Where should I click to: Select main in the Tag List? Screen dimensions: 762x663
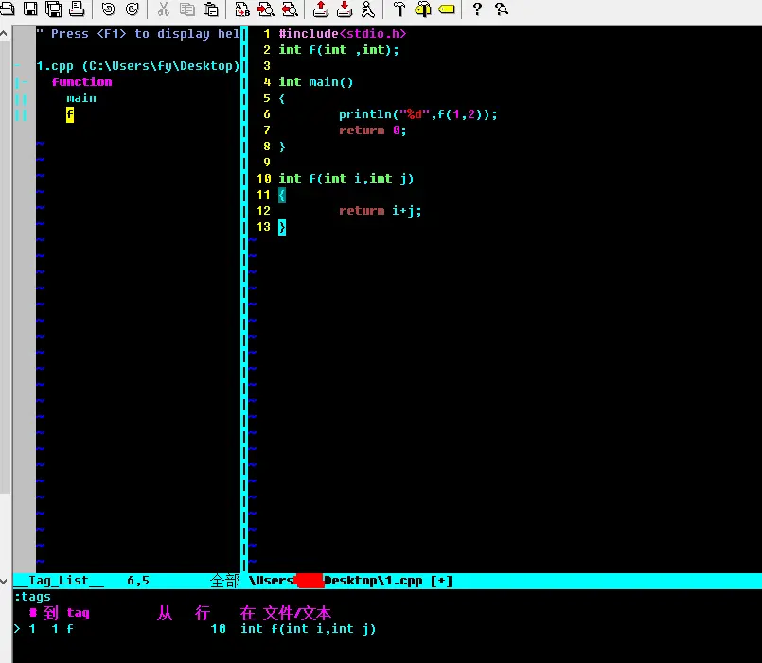point(81,98)
